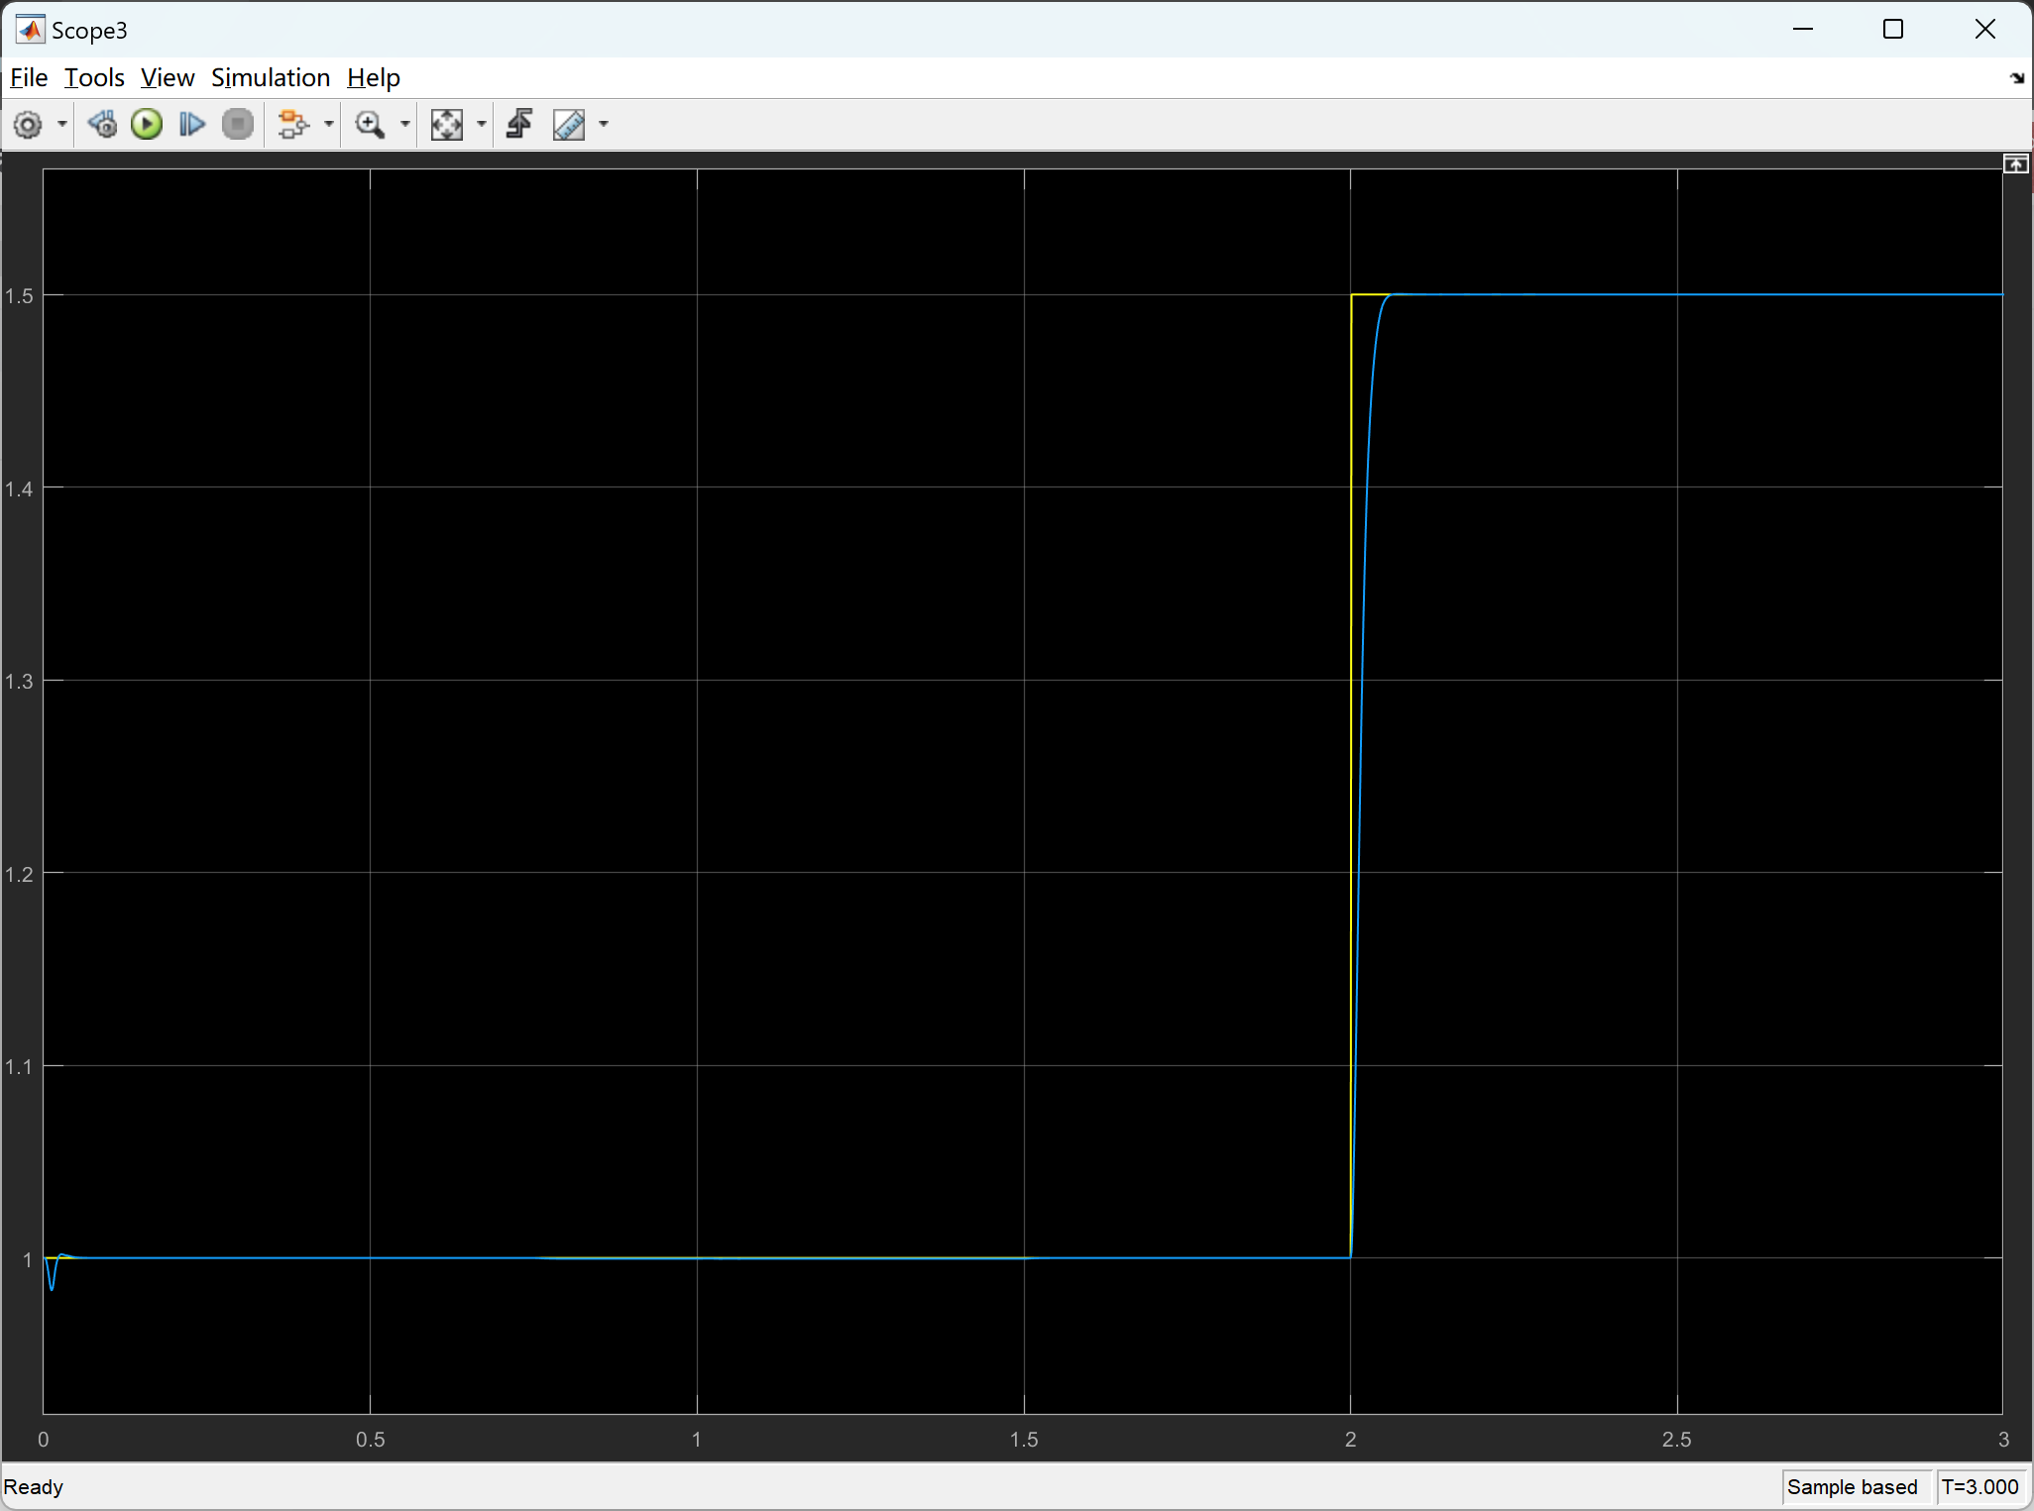This screenshot has height=1511, width=2034.
Task: Expand the configuration gear dropdown arrow
Action: [62, 125]
